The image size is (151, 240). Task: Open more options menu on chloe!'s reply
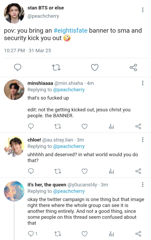(142, 140)
